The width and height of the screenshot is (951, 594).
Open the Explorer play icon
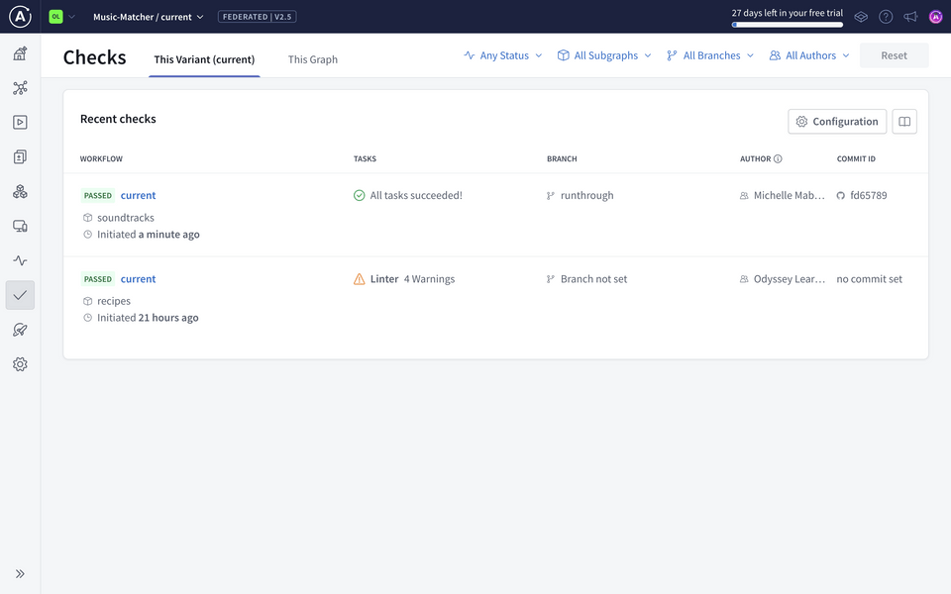19,121
